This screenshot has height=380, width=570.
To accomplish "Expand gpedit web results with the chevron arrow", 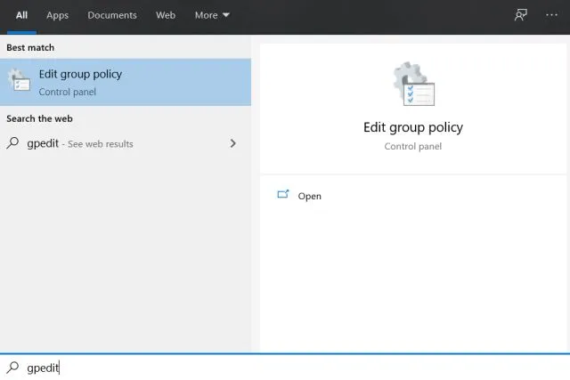I will (233, 143).
